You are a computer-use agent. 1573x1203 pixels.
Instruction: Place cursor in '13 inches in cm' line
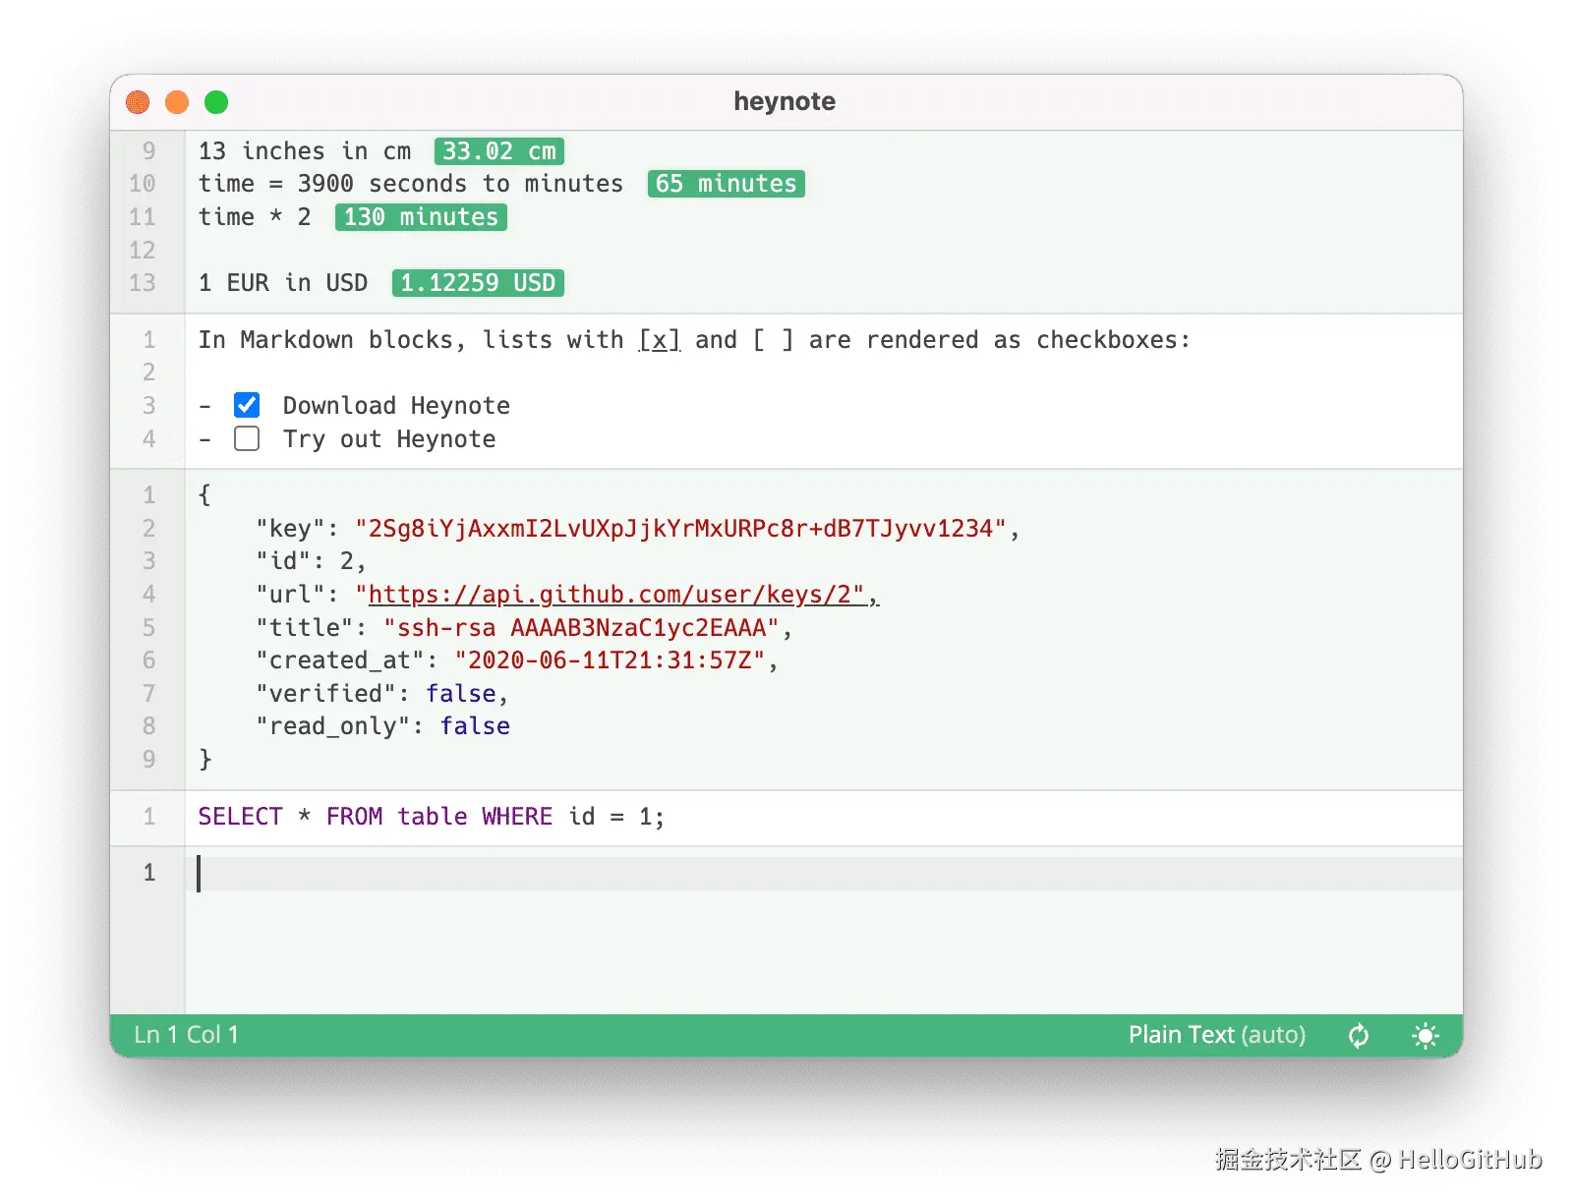click(305, 151)
